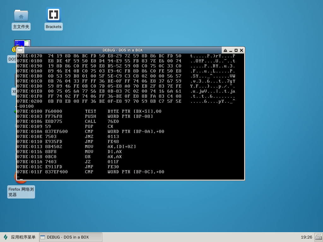Click the system tray disk icon

pyautogui.click(x=318, y=237)
